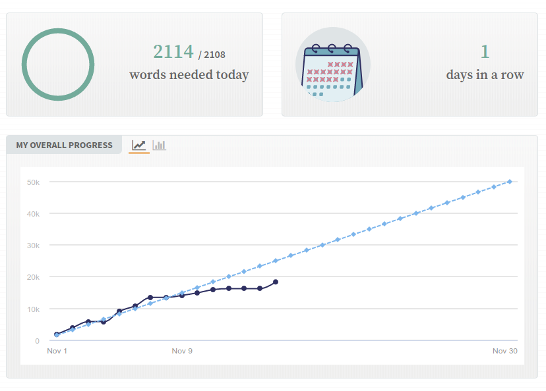Click the words needed today label
This screenshot has height=391, width=546.
pos(189,74)
